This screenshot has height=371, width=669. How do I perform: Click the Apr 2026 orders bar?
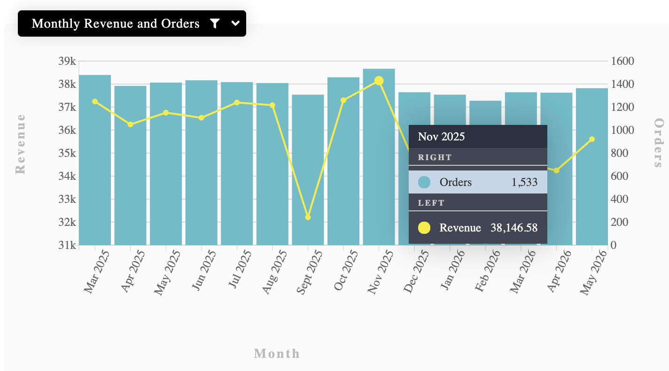coord(557,169)
